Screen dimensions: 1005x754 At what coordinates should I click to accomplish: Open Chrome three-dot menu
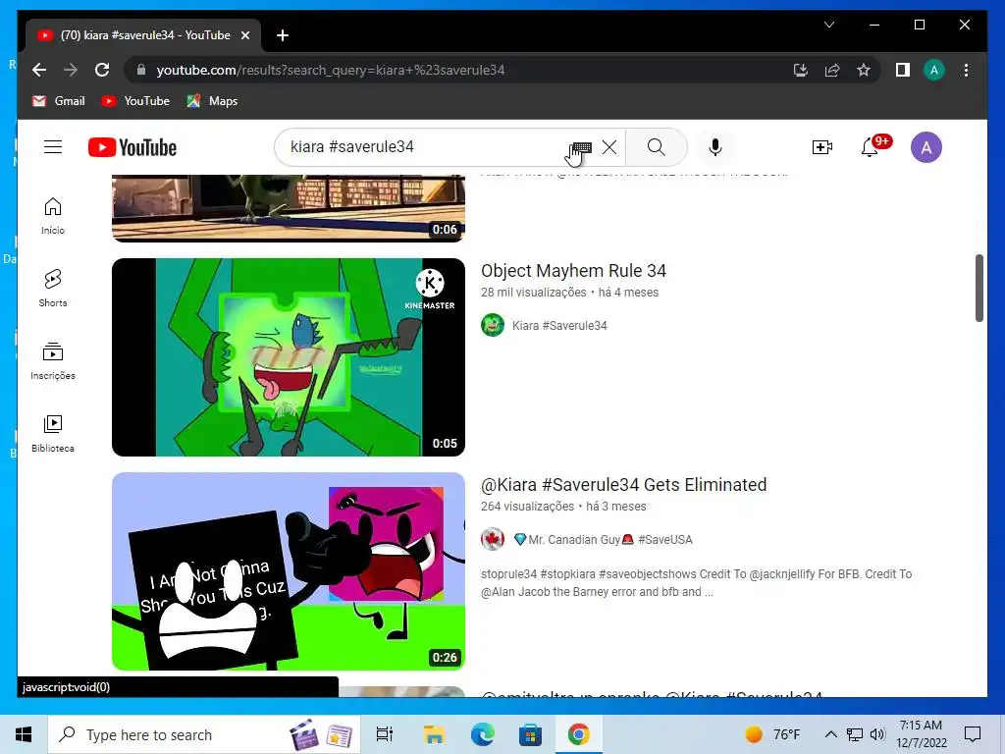click(x=966, y=70)
